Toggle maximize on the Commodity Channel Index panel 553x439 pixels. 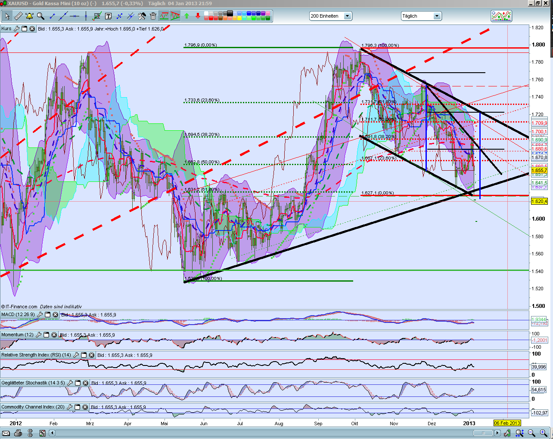tap(78, 407)
